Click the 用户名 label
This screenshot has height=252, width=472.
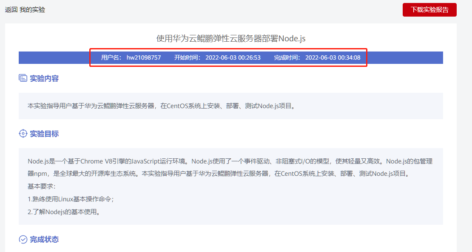pyautogui.click(x=111, y=57)
